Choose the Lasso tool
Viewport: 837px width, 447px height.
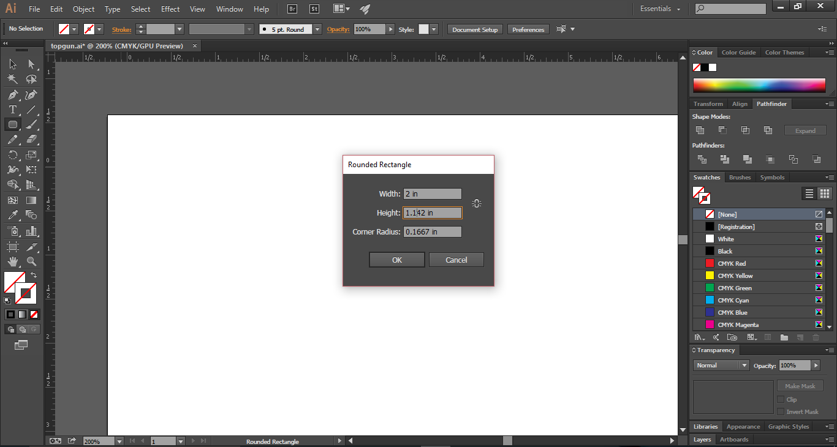31,79
